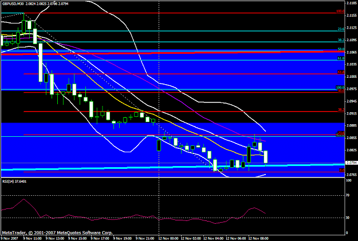
Task: Click the time axis label 12 Nov 04:00
Action: tap(214, 239)
